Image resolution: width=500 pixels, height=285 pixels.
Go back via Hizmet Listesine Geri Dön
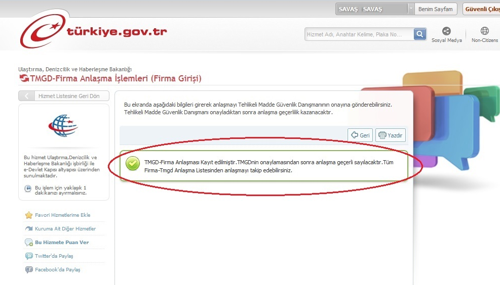(64, 96)
